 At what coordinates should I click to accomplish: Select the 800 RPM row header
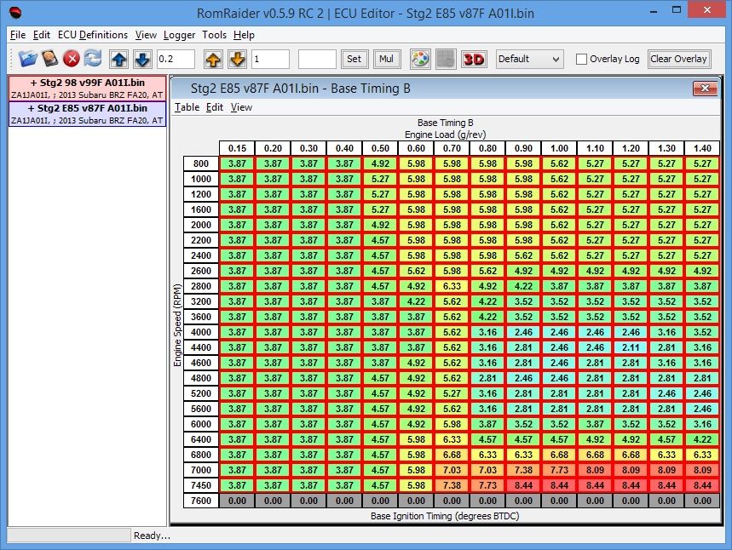pos(201,163)
